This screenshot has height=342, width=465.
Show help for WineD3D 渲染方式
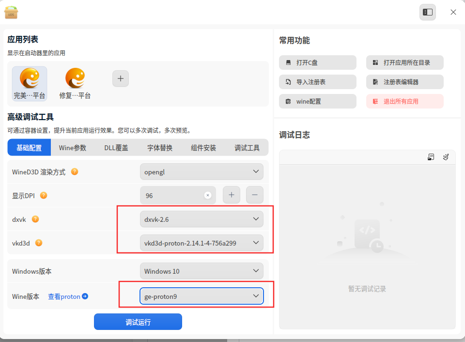click(75, 172)
